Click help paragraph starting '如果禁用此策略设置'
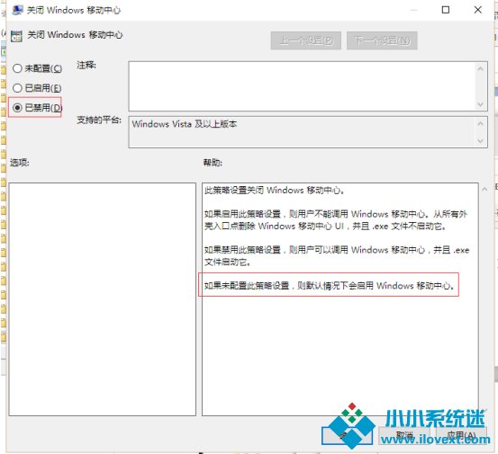This screenshot has height=454, width=498. [337, 256]
